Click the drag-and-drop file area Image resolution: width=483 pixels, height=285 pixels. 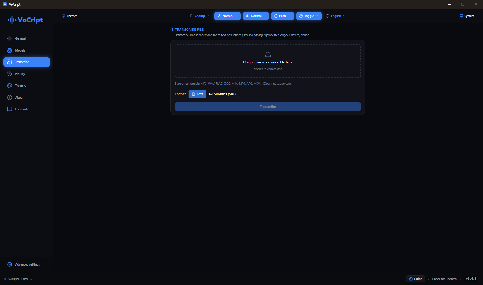(x=268, y=61)
